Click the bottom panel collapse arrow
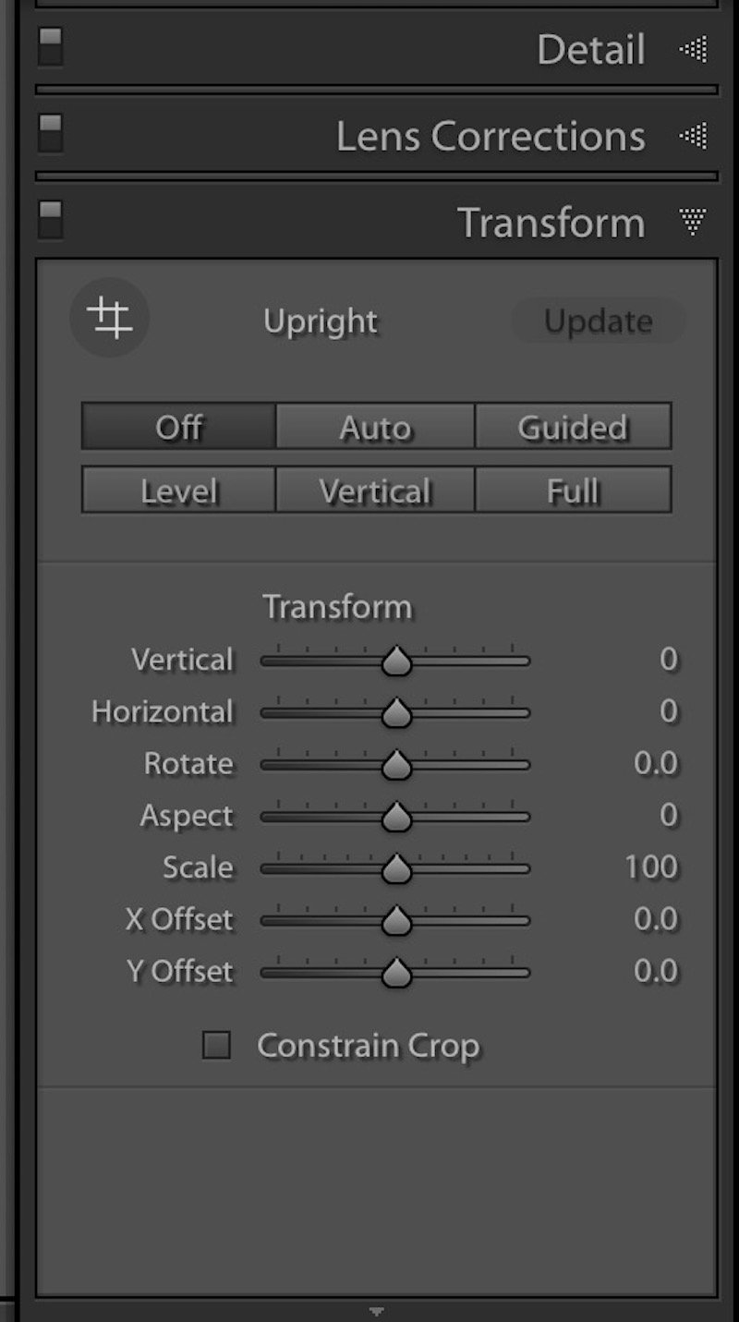The width and height of the screenshot is (739, 1322). (x=376, y=1311)
